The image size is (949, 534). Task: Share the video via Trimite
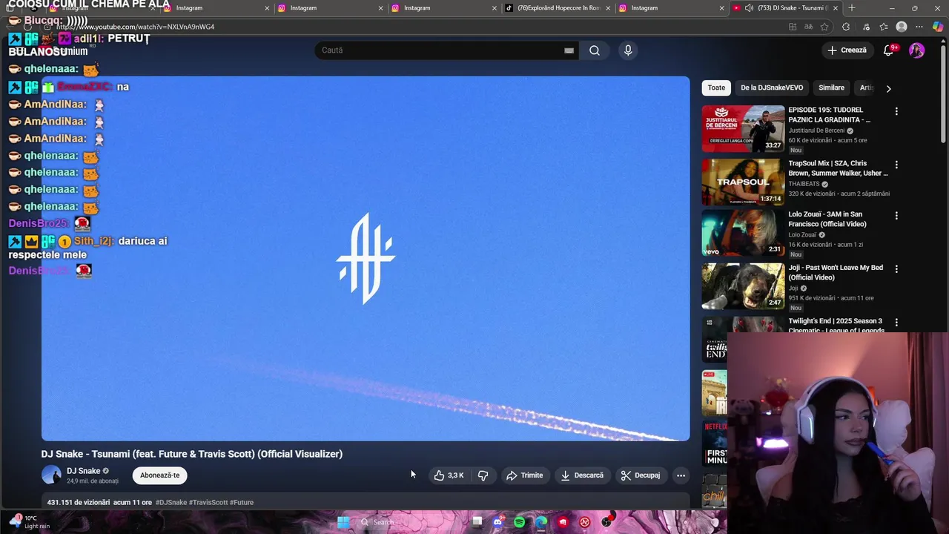point(524,475)
